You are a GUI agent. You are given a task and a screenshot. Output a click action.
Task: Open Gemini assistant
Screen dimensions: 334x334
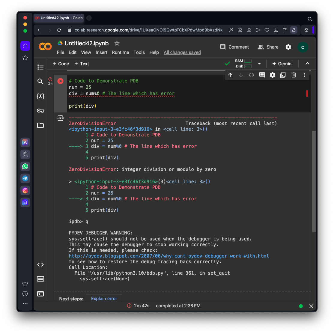pyautogui.click(x=282, y=64)
